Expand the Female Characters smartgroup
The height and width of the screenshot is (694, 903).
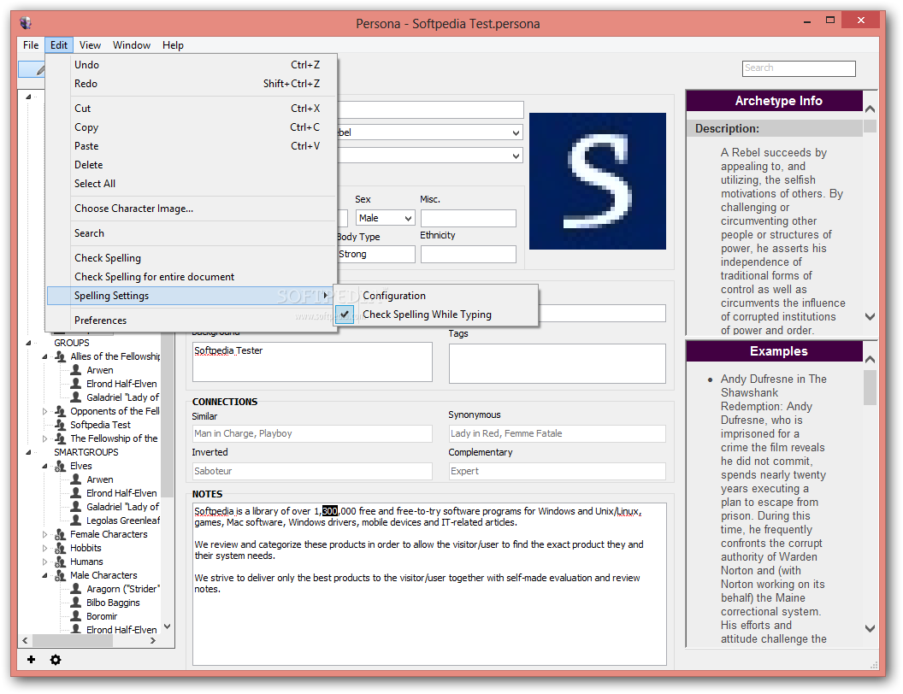(44, 534)
